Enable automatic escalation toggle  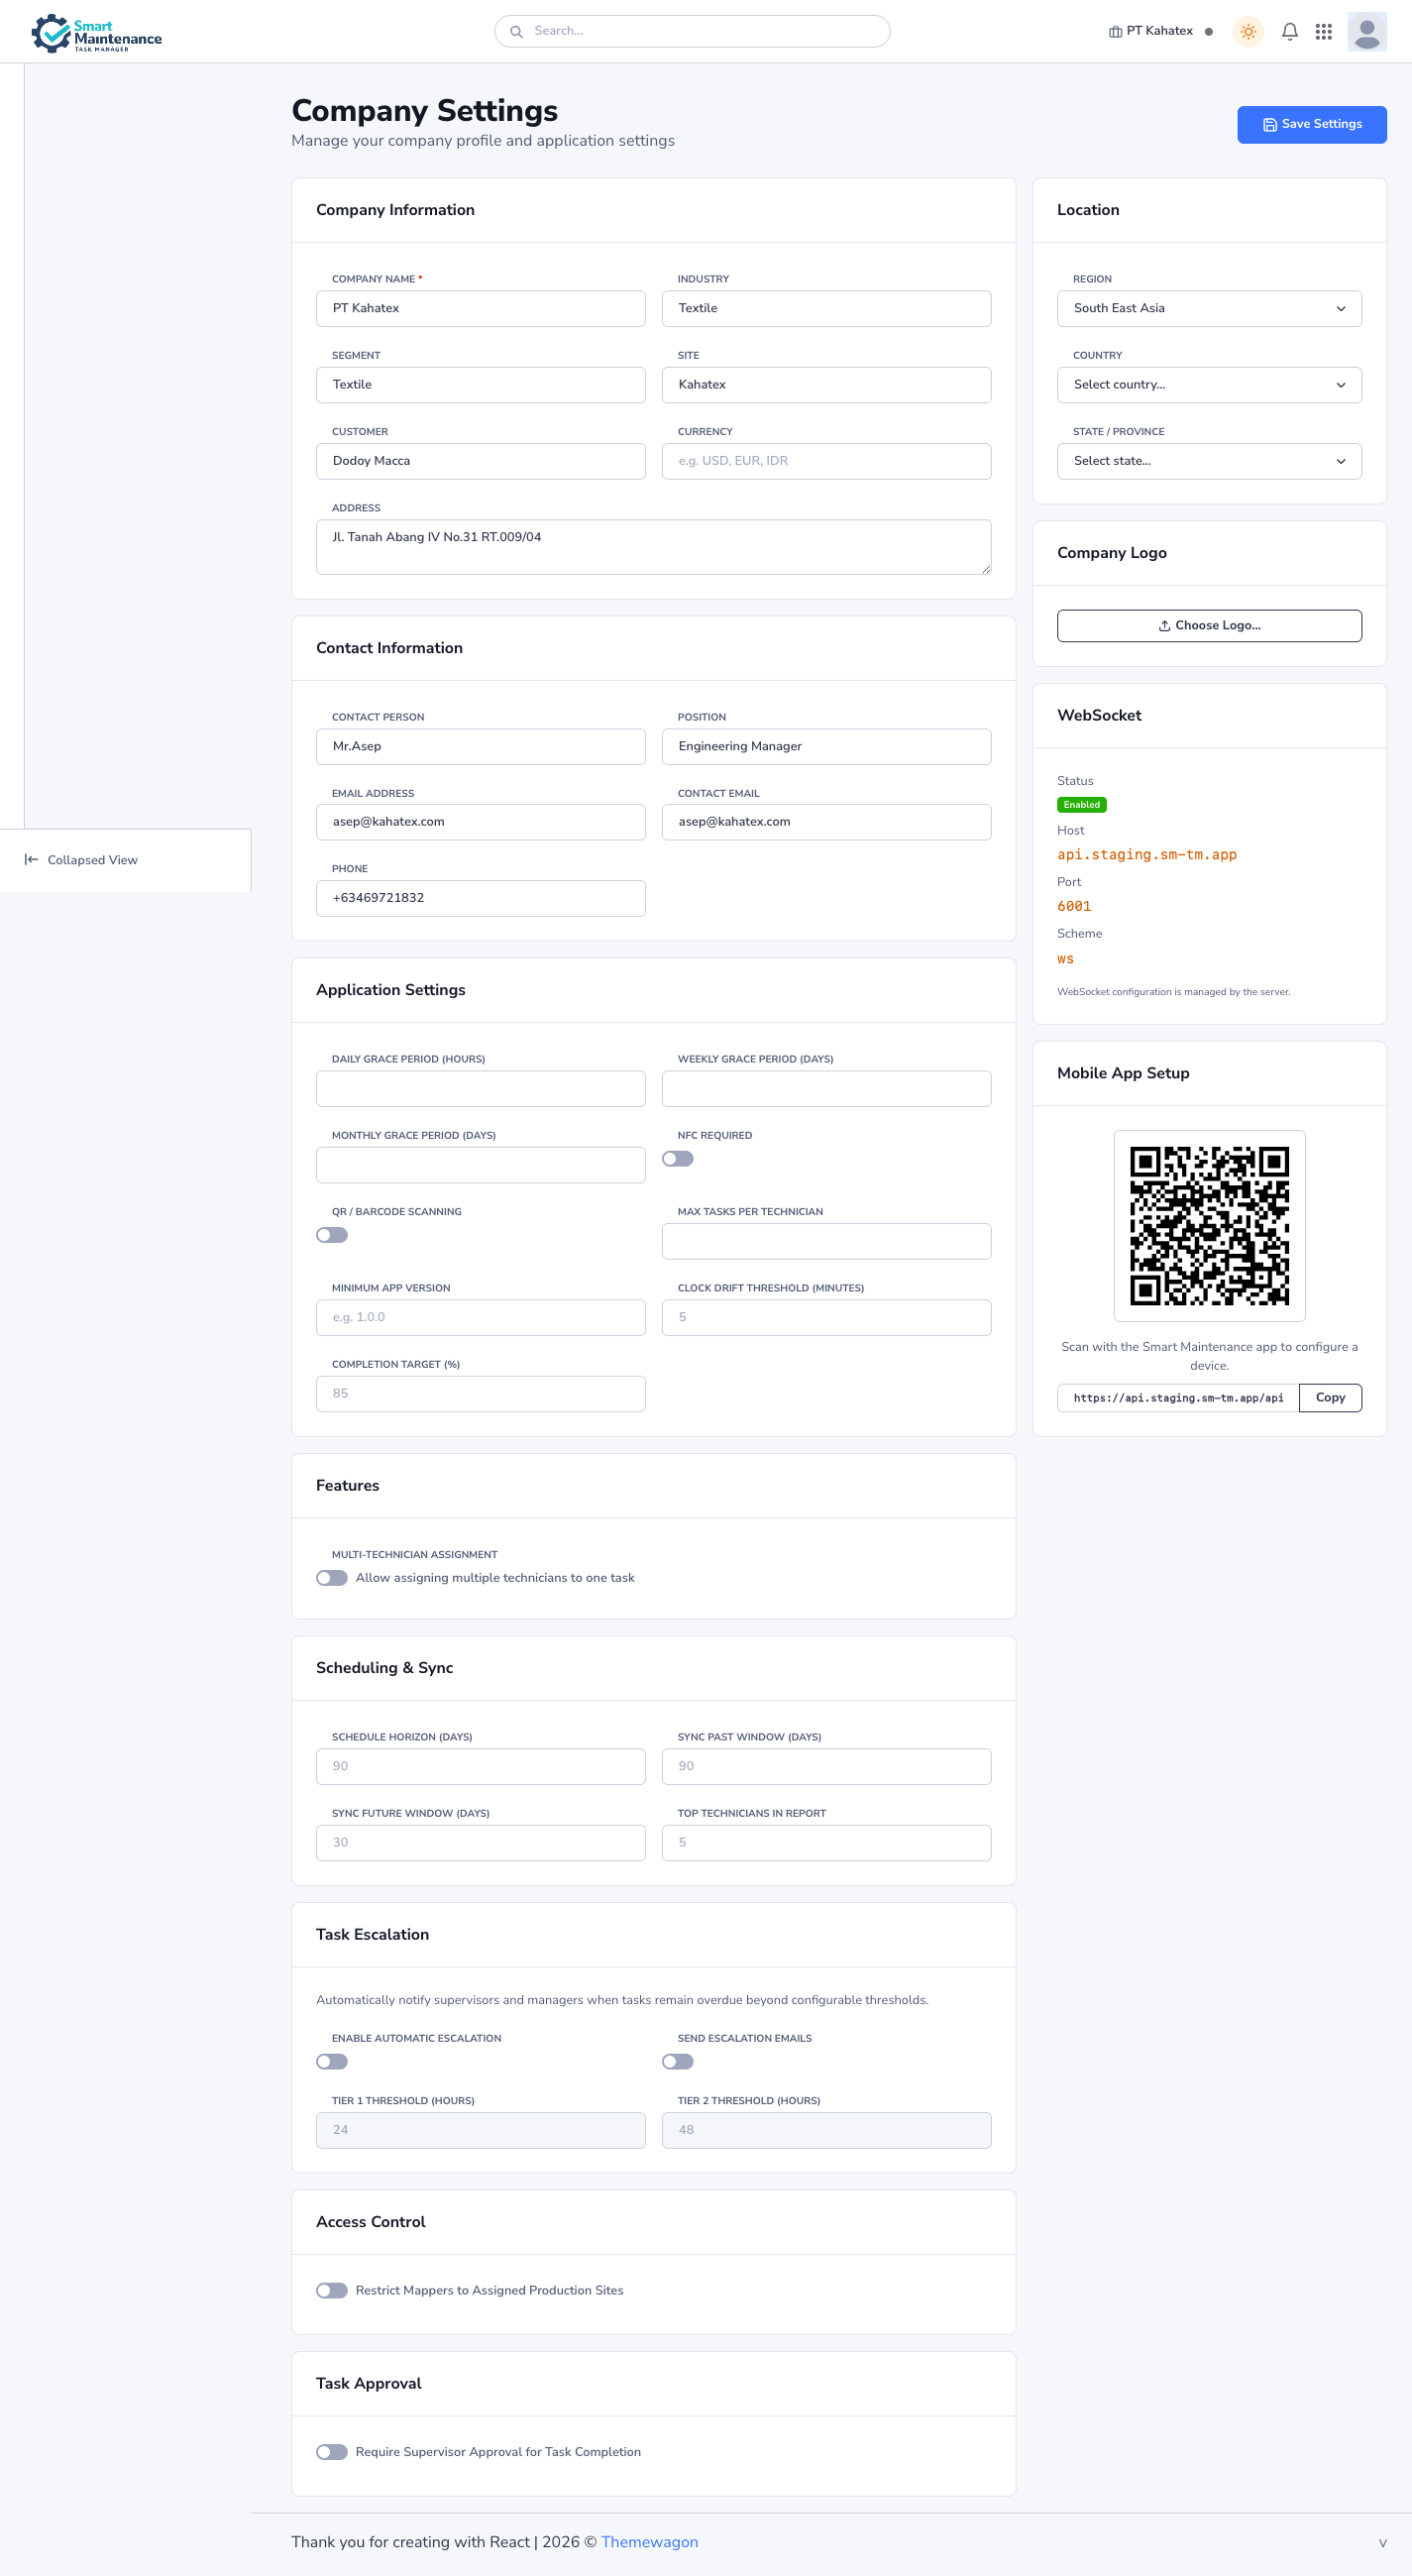point(332,2061)
